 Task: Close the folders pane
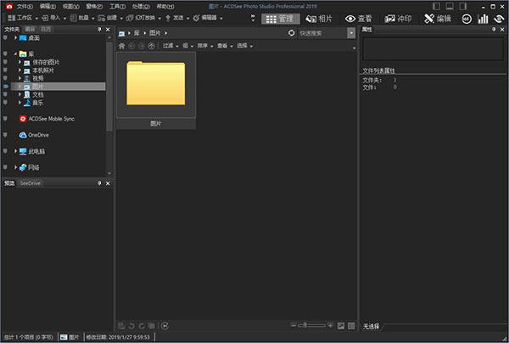click(108, 30)
